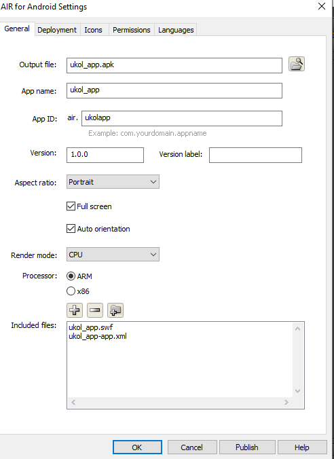Open the Aspect ratio dropdown
The height and width of the screenshot is (459, 334).
(x=113, y=182)
